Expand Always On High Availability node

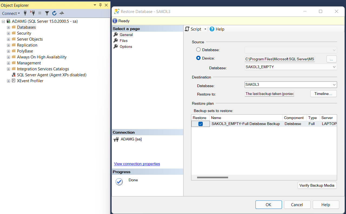[x=8, y=57]
